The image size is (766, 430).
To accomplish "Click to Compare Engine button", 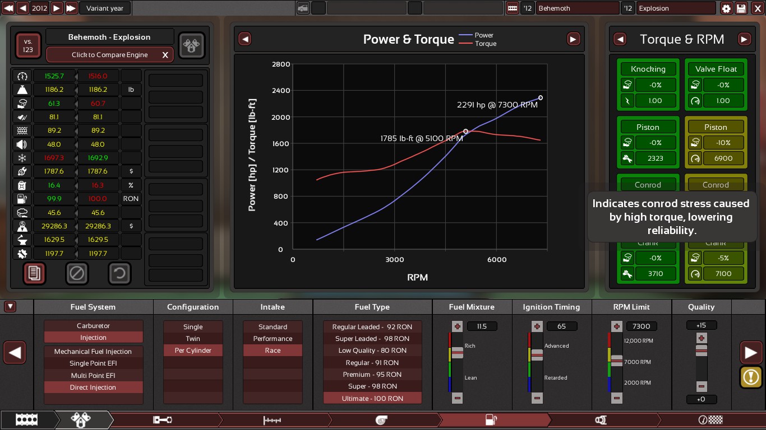I will tap(110, 55).
